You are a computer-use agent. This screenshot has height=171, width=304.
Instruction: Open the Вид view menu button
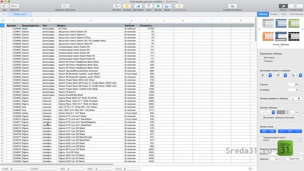(x=5, y=6)
